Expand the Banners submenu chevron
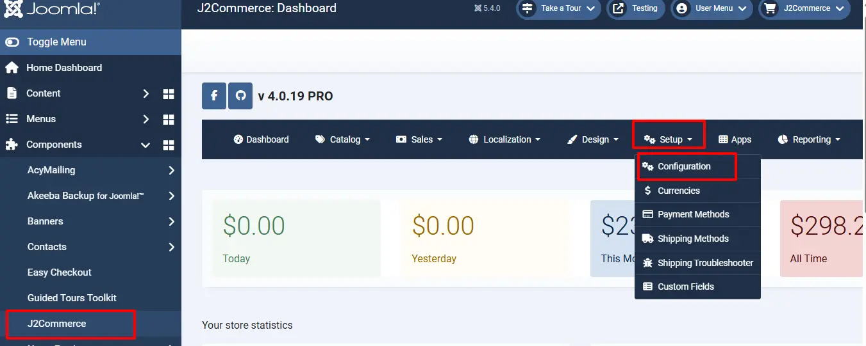Screen dimensions: 866x346 (172, 221)
